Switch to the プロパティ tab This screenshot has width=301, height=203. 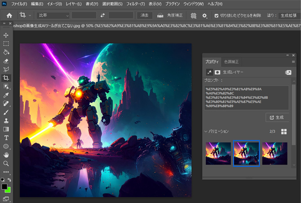coord(212,62)
